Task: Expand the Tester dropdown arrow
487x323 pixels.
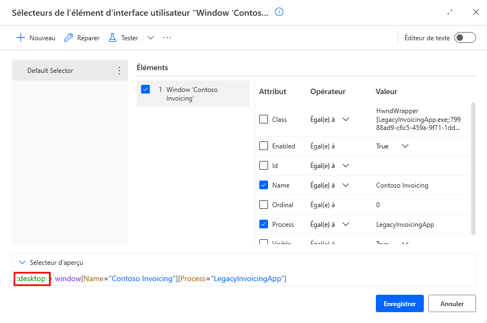Action: pos(151,38)
